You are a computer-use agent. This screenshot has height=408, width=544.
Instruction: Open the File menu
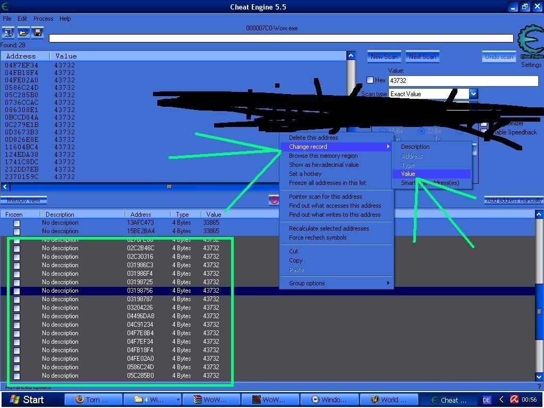pos(7,19)
